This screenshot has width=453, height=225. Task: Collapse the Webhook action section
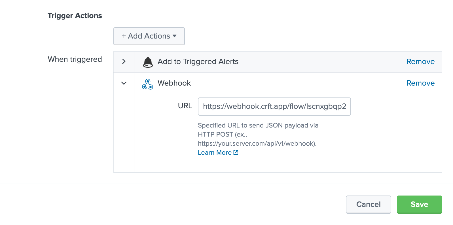point(124,83)
